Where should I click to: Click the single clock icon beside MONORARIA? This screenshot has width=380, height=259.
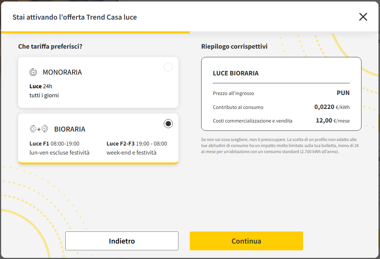click(x=33, y=72)
